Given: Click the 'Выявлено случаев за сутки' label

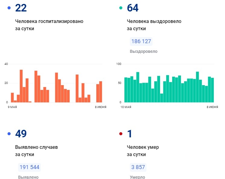Looking at the screenshot, I should tap(36, 151).
